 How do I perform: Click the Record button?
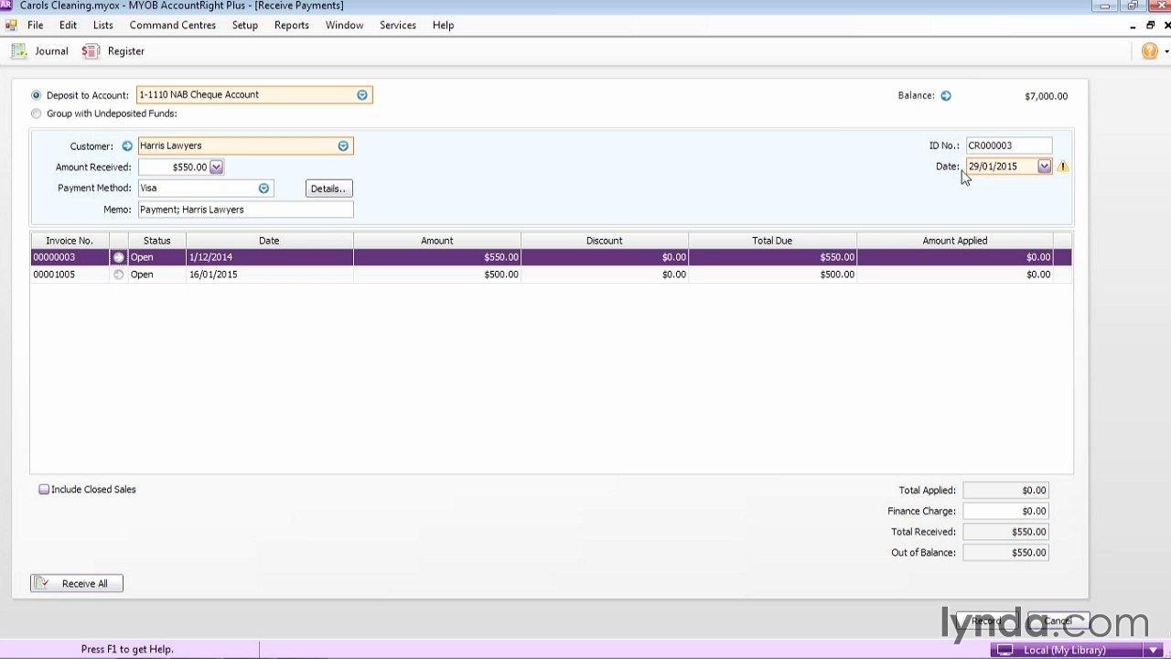987,621
